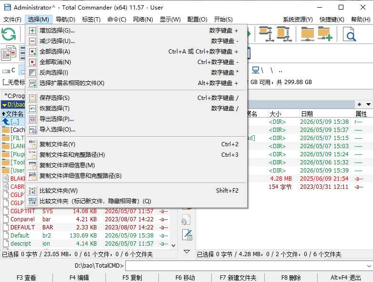Click the new FTP connection icon
Viewport: 373px width, 282px height.
[325, 34]
